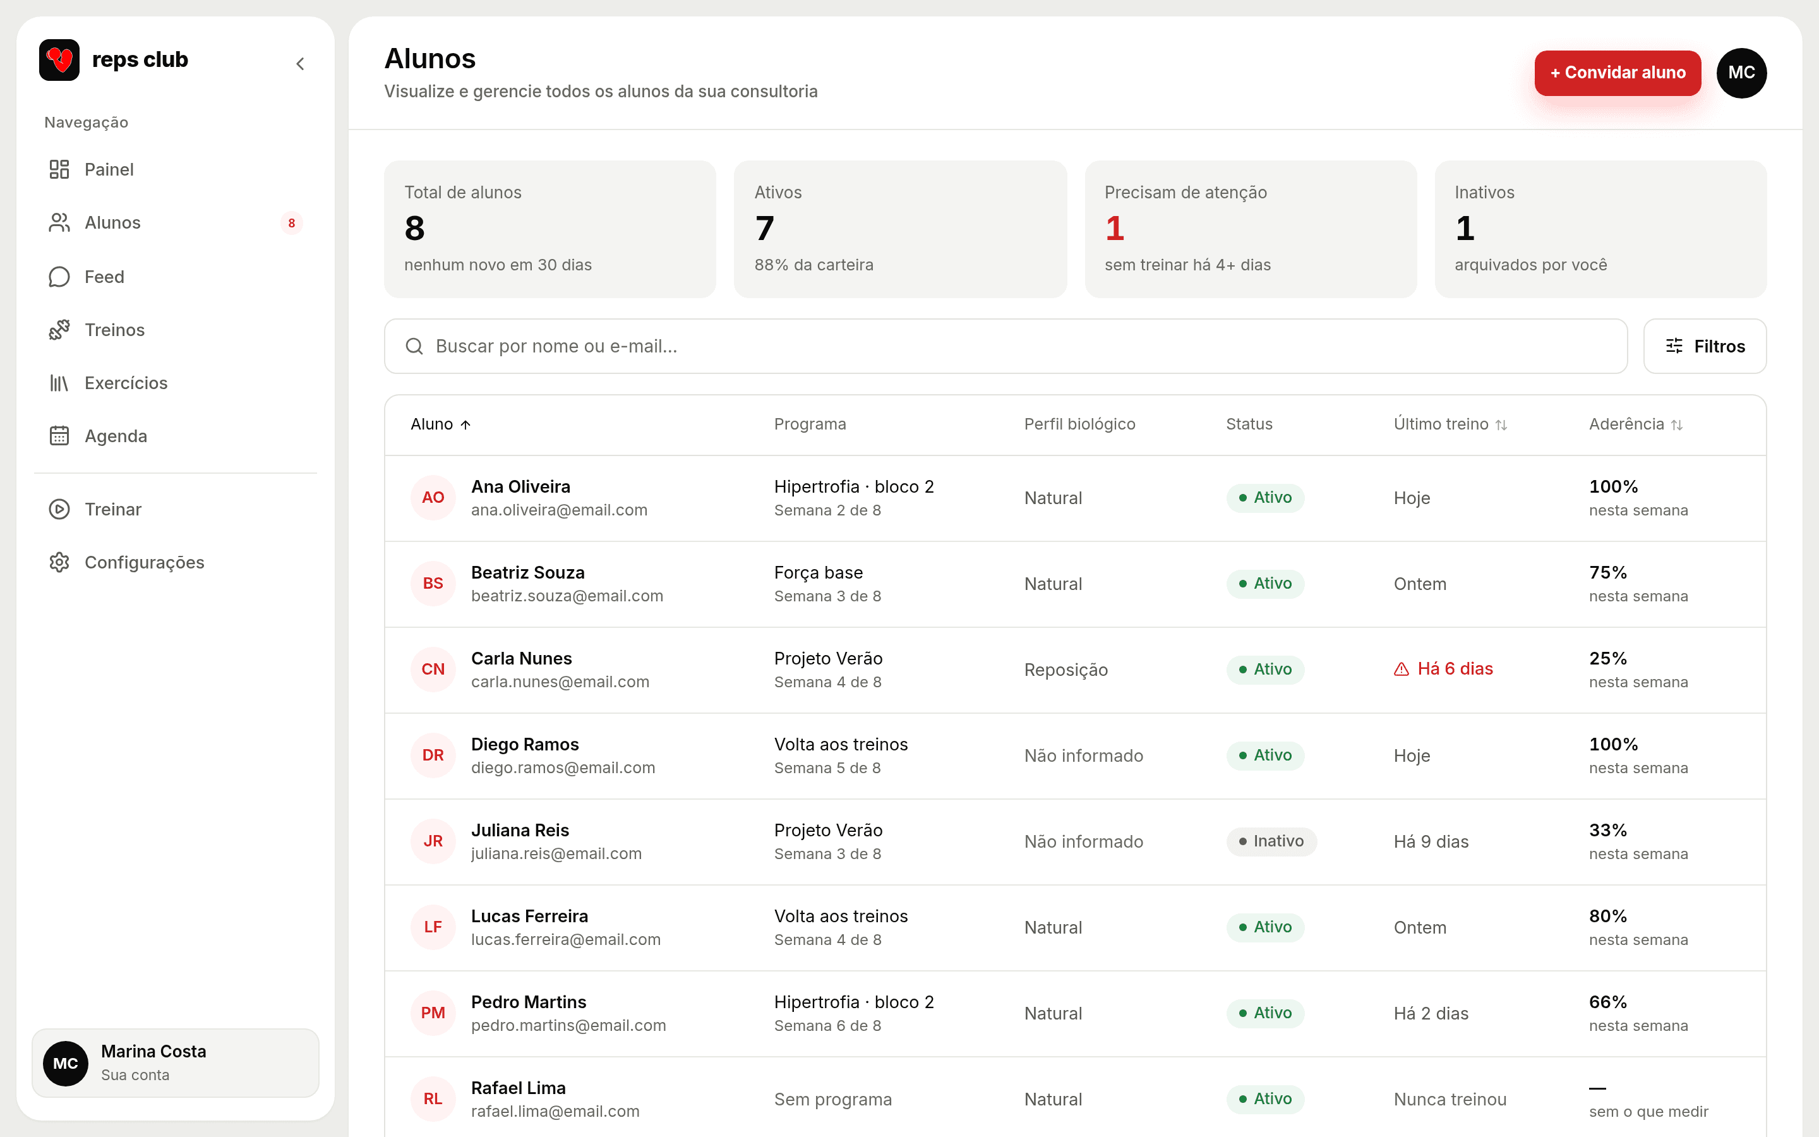The height and width of the screenshot is (1137, 1819).
Task: Sort by Aderência column
Action: tap(1636, 424)
